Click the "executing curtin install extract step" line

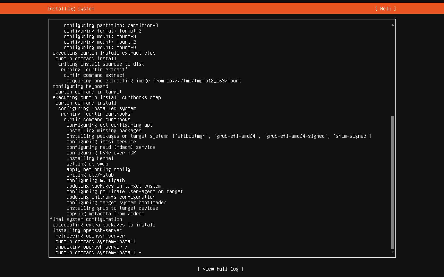pyautogui.click(x=104, y=53)
